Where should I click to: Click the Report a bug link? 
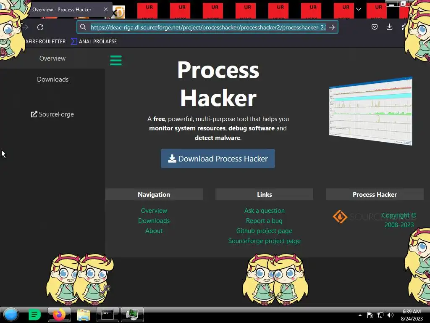coord(264,221)
